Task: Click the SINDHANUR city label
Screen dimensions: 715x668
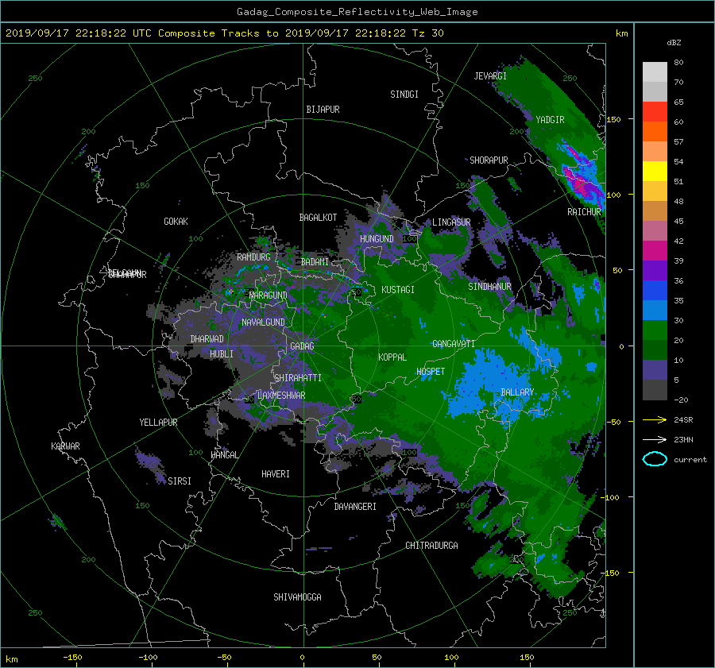Action: click(489, 287)
